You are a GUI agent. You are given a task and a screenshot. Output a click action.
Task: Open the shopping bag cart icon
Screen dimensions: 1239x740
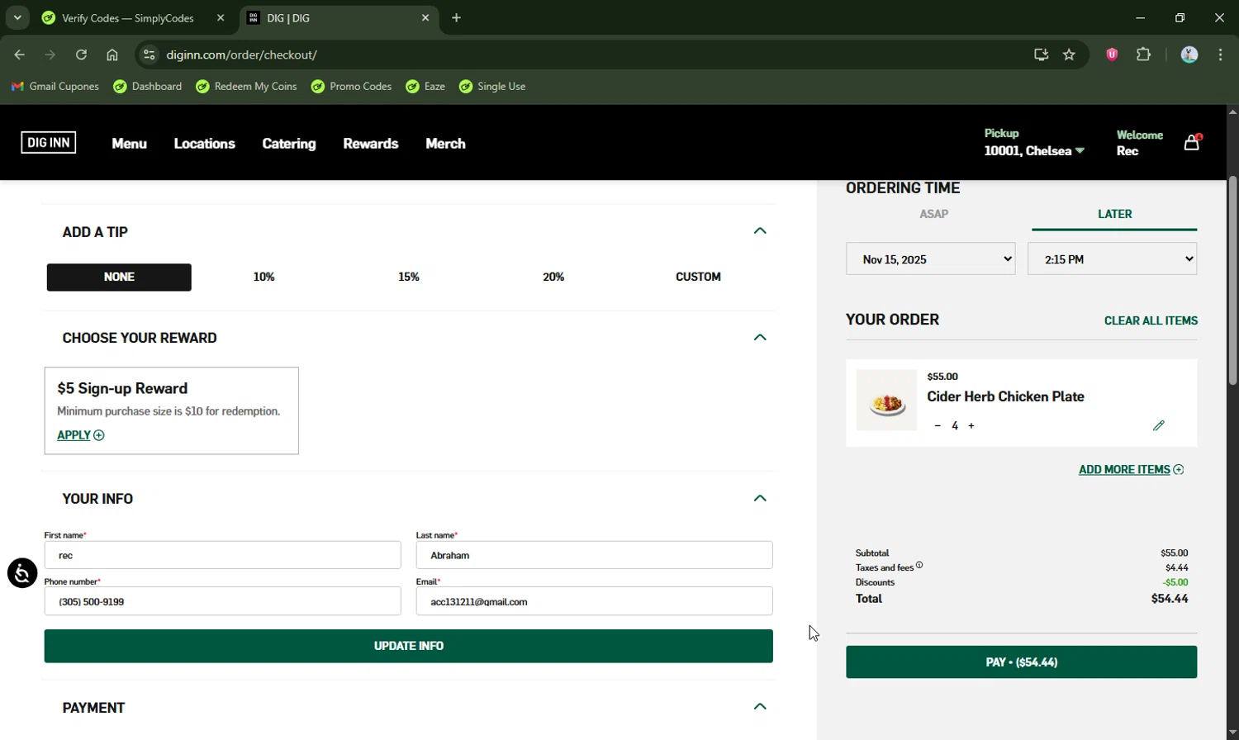pos(1192,142)
